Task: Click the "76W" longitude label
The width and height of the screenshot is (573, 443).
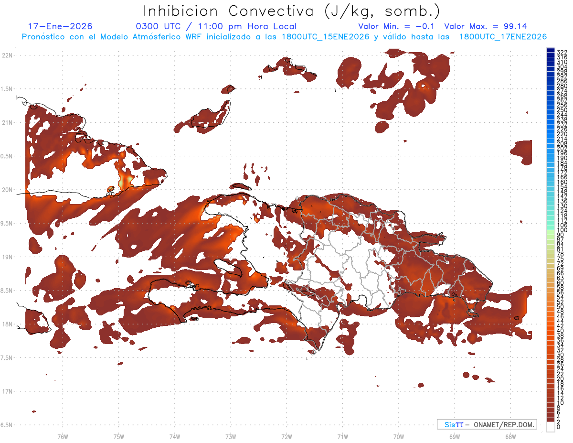Action: tap(63, 436)
